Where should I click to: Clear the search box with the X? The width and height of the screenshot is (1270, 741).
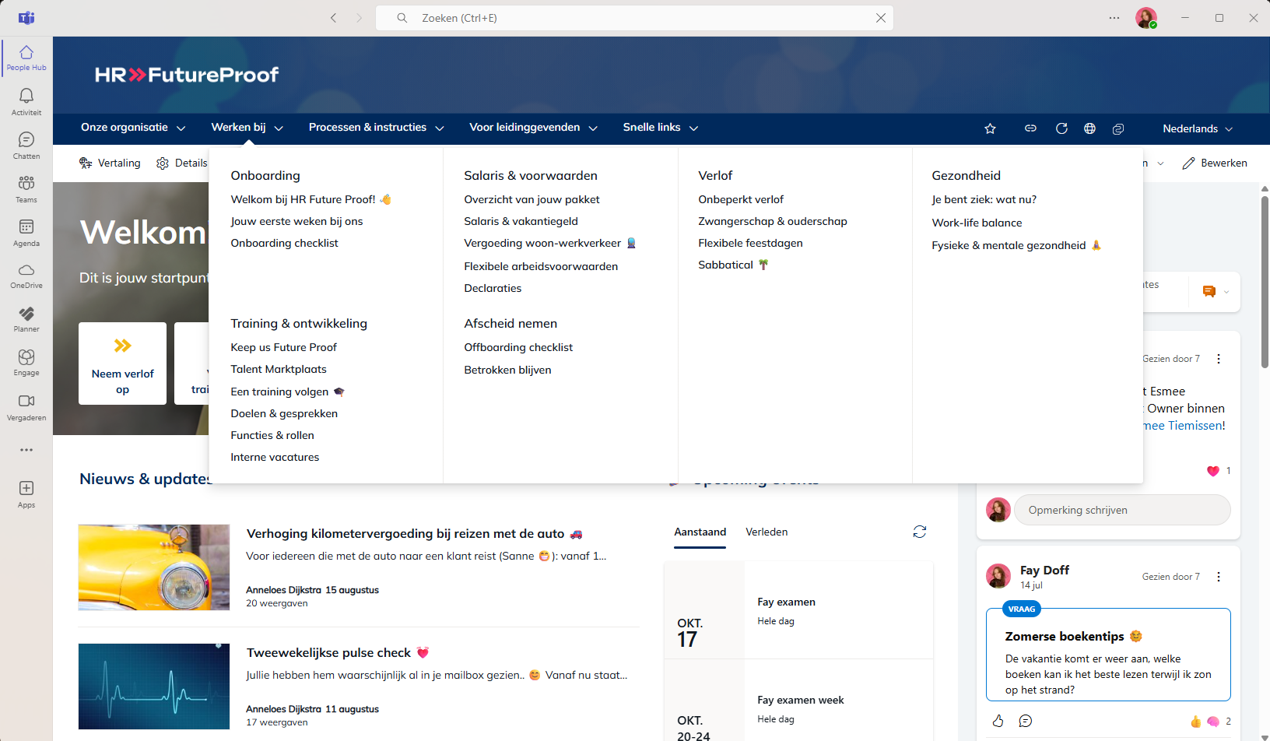[x=881, y=18]
